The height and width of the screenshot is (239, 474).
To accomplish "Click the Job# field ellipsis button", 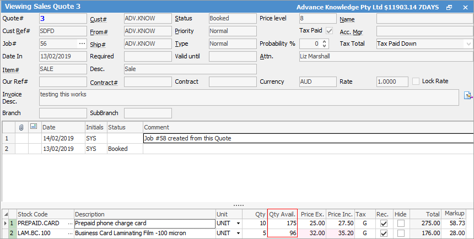I will (x=82, y=44).
